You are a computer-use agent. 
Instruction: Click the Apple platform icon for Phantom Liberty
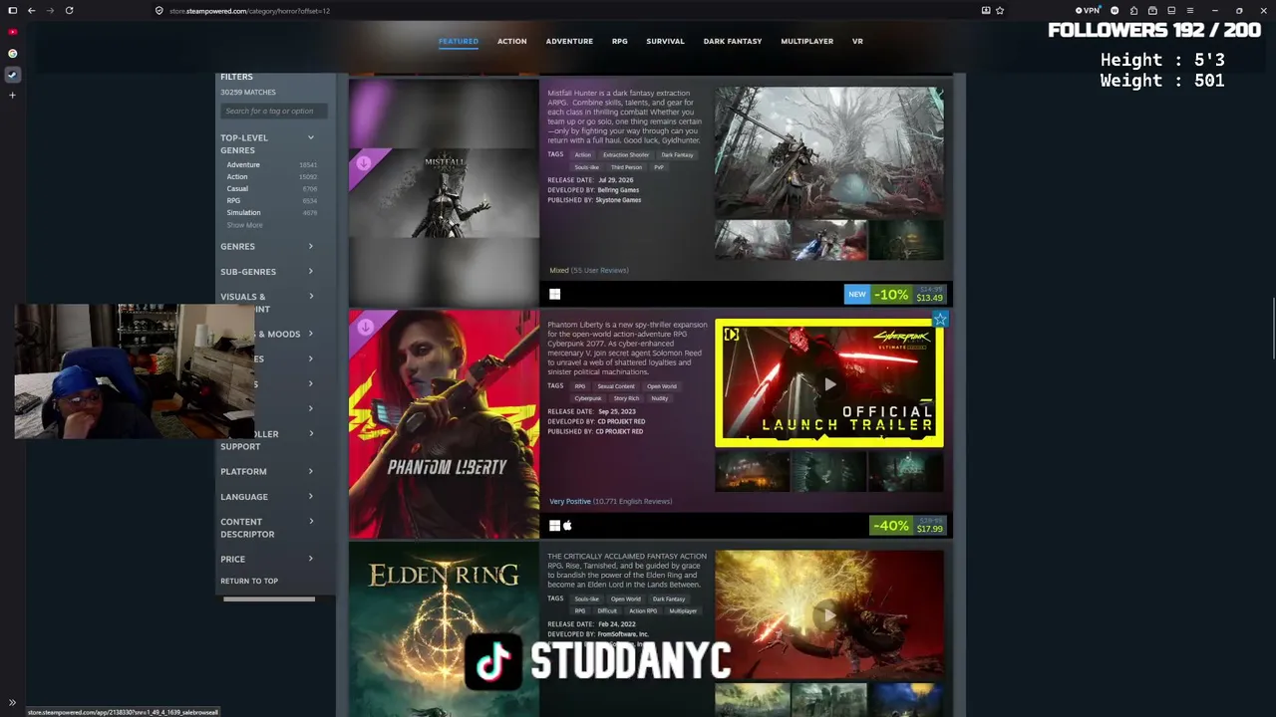[x=567, y=526]
